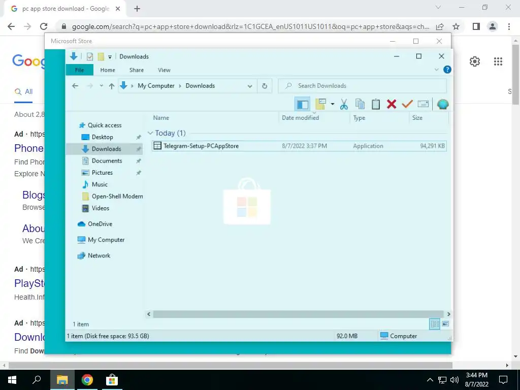The width and height of the screenshot is (520, 390).
Task: Click file list scroll-right arrow
Action: point(448,314)
